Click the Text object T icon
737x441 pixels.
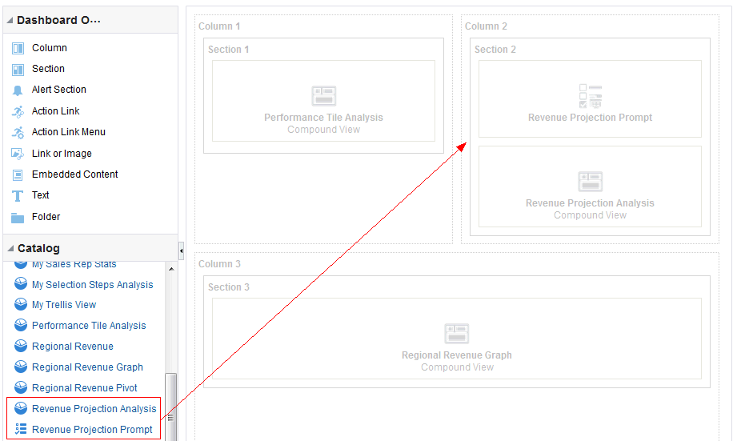pyautogui.click(x=18, y=195)
